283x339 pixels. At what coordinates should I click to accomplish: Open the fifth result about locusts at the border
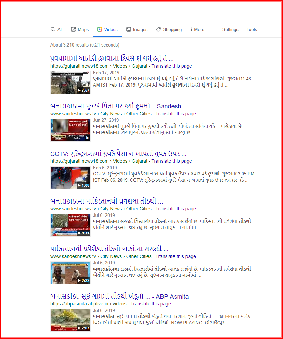click(x=109, y=249)
